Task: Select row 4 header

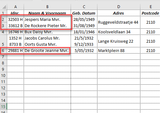Action: [3, 32]
